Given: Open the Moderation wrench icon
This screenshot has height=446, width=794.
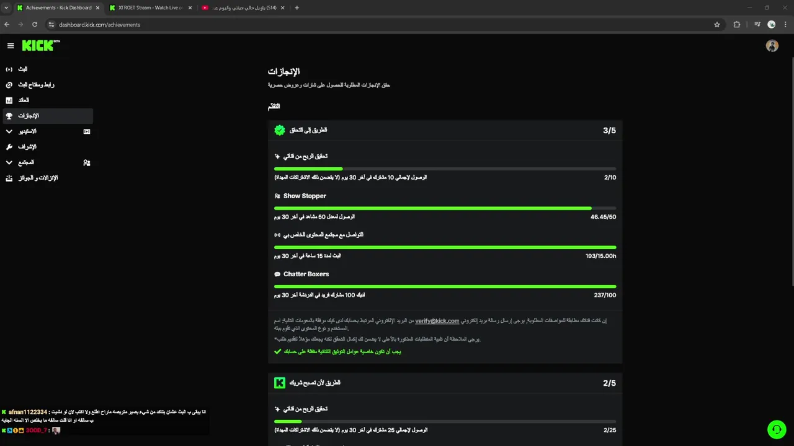Looking at the screenshot, I should [9, 147].
